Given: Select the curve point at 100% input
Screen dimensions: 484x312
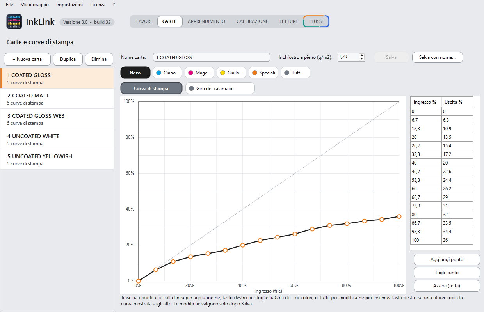Looking at the screenshot, I should click(x=399, y=216).
